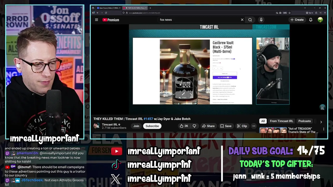The image size is (333, 187).
Task: Bookmark this page with the star
Action: pos(290,13)
